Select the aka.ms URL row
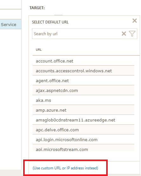 click(83, 100)
